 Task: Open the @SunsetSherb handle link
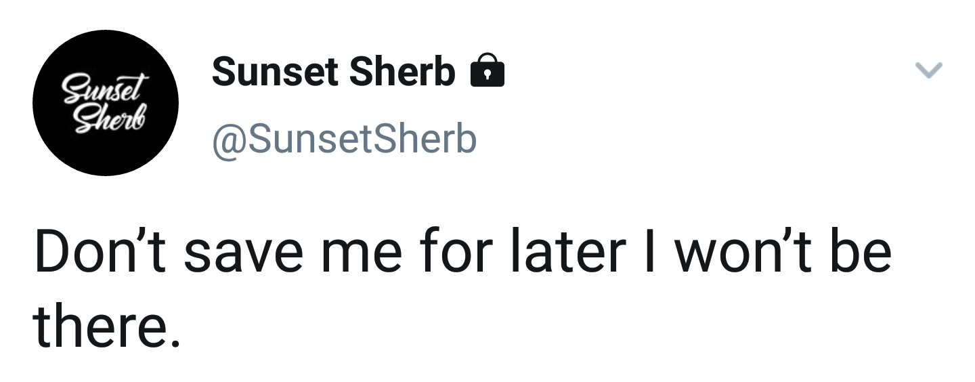point(344,139)
